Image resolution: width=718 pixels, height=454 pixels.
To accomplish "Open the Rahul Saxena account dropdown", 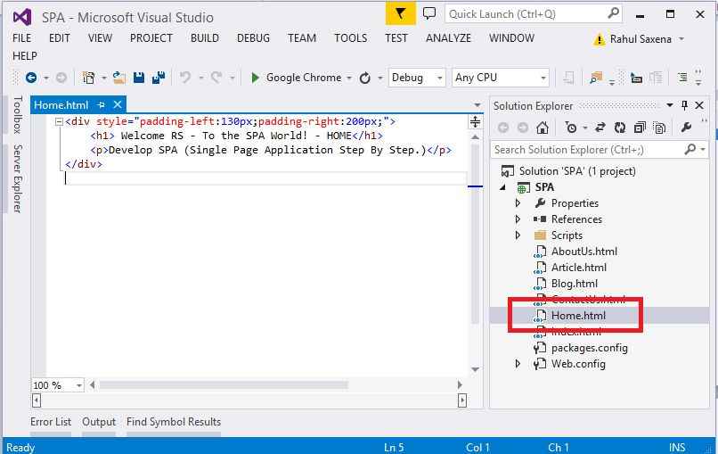I will 681,39.
